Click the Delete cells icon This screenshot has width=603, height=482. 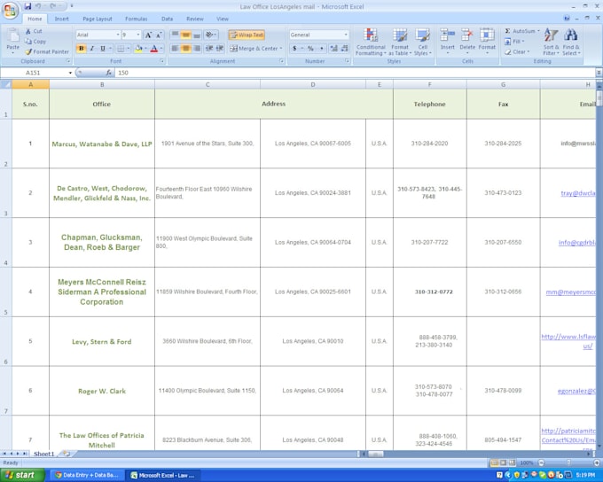click(x=467, y=35)
